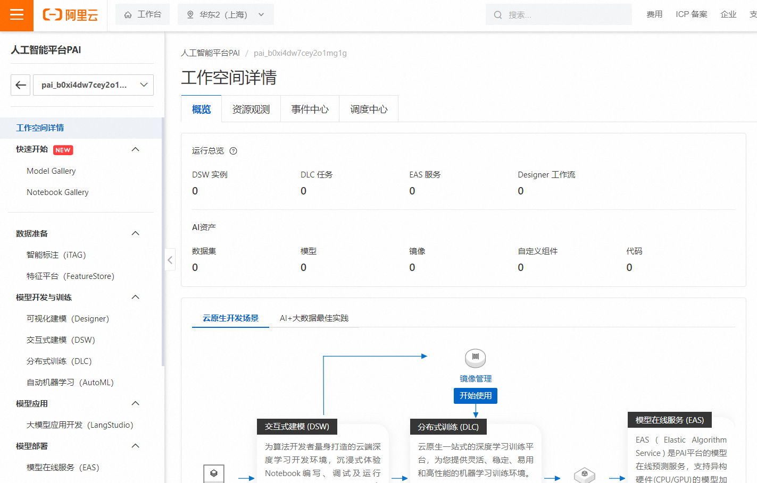This screenshot has height=483, width=757.
Task: Switch to the 概览 tab
Action: (x=201, y=109)
